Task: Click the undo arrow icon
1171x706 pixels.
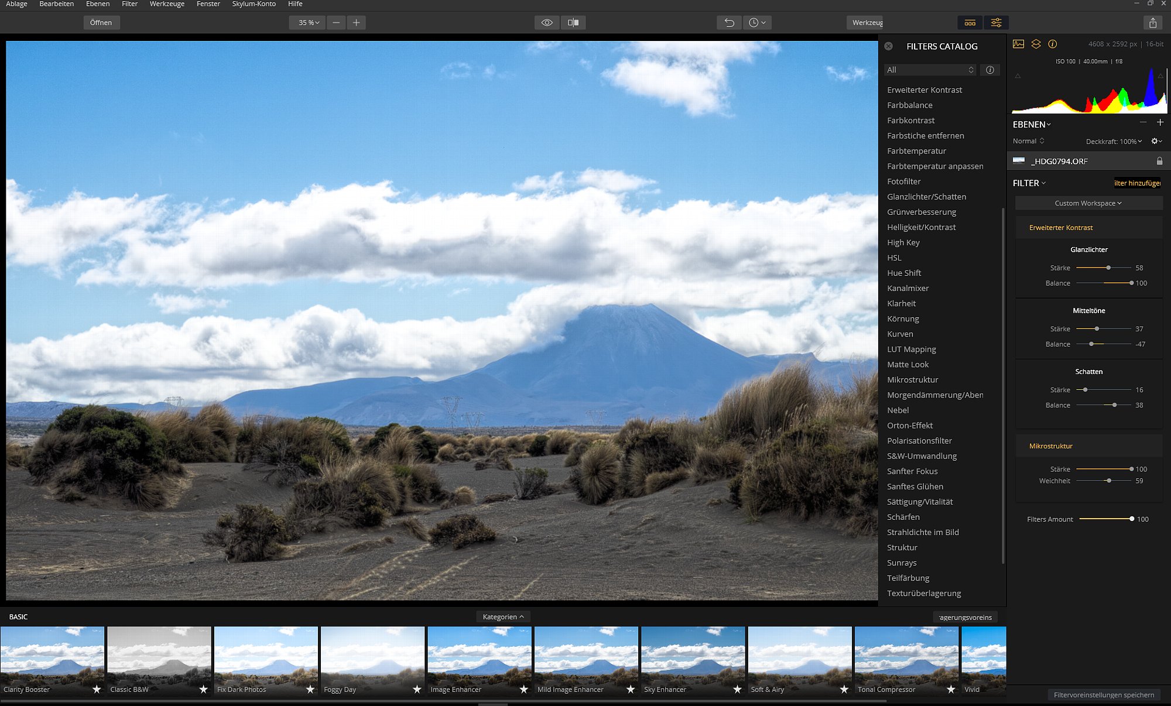Action: [x=730, y=23]
